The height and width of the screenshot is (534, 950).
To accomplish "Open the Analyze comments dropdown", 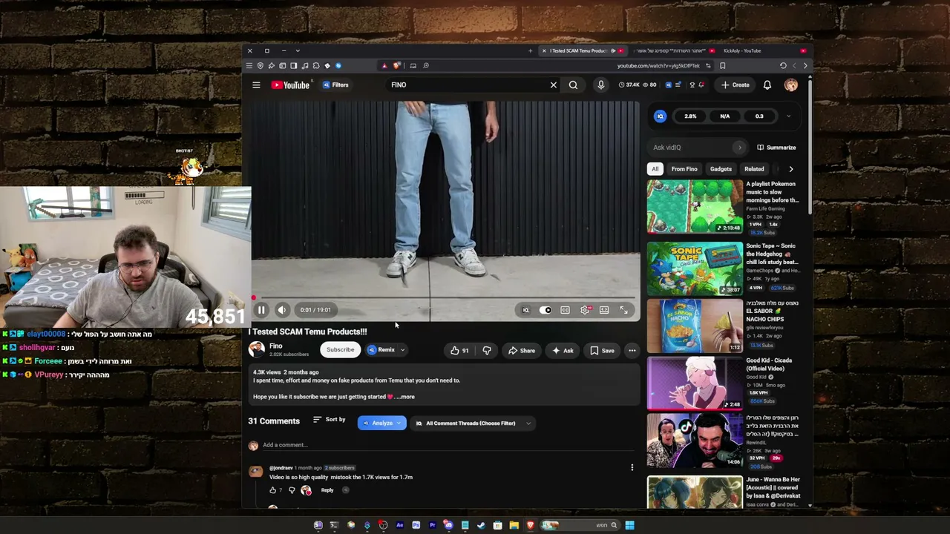I will [x=381, y=423].
